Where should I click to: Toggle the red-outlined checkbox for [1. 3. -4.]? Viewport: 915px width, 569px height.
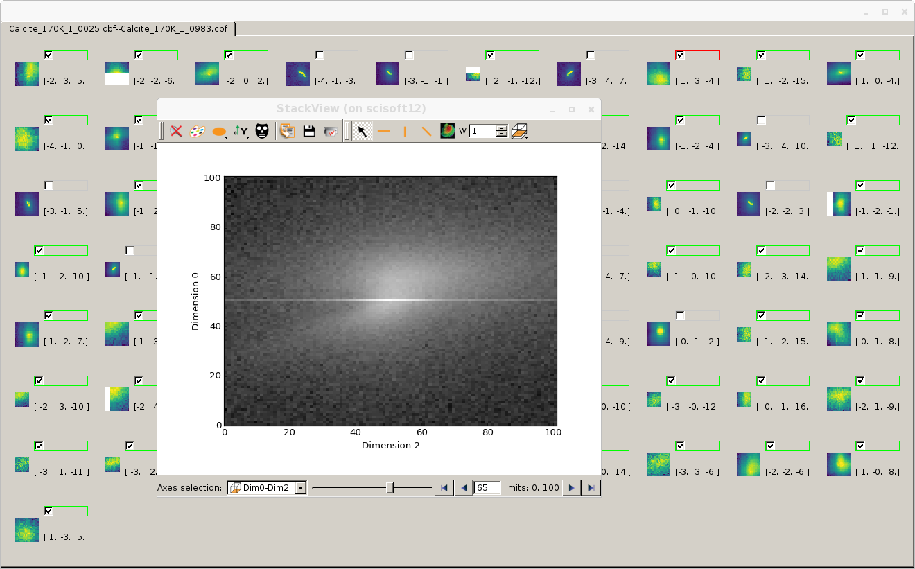(681, 55)
